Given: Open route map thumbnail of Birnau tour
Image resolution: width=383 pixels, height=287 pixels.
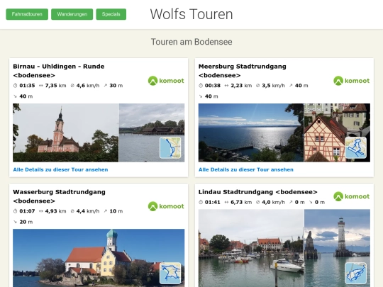Looking at the screenshot, I should pos(170,147).
